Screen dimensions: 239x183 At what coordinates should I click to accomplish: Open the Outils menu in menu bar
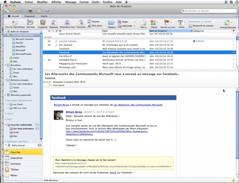coord(96,2)
